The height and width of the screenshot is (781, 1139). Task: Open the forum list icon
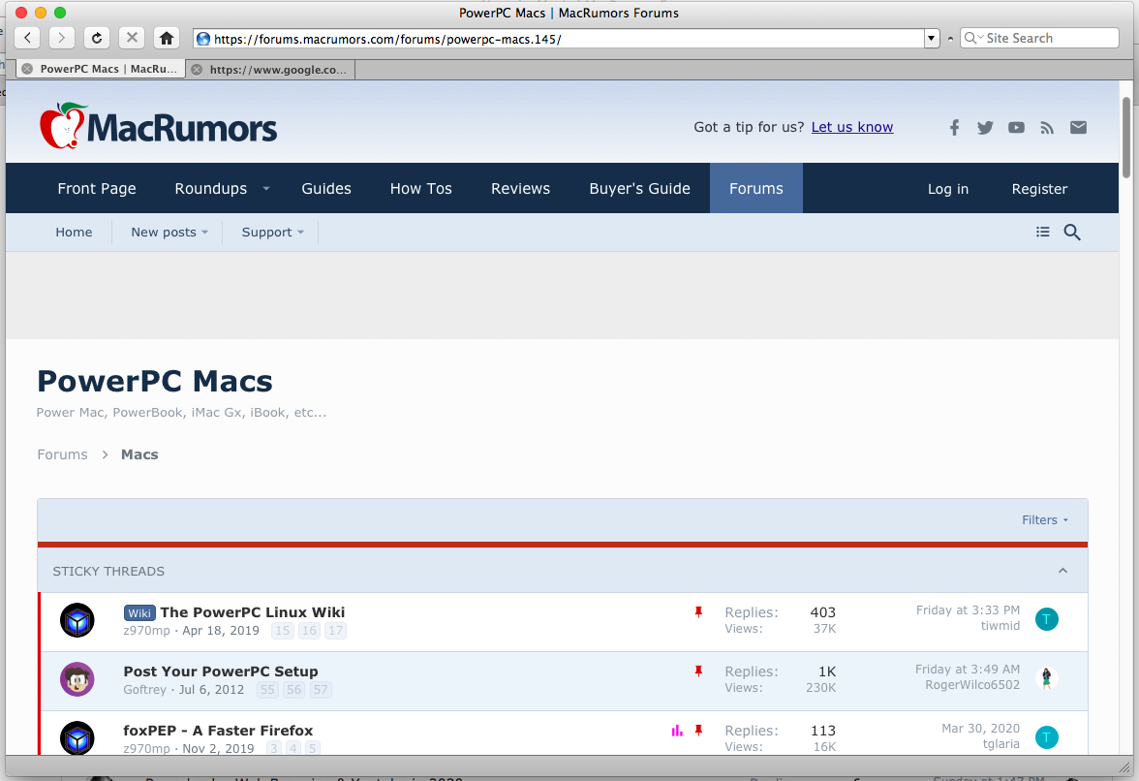click(x=1042, y=232)
